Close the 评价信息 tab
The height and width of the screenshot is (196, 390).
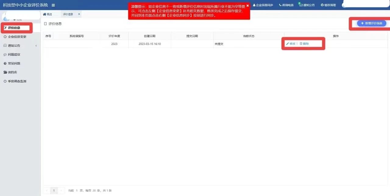pyautogui.click(x=79, y=14)
